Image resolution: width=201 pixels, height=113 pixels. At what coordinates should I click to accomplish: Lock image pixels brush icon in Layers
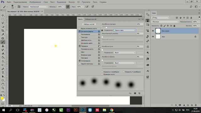point(165,26)
